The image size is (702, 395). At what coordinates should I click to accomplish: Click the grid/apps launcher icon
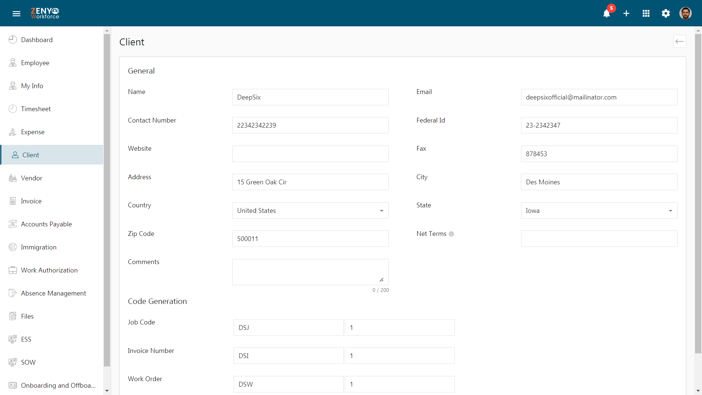click(x=646, y=13)
